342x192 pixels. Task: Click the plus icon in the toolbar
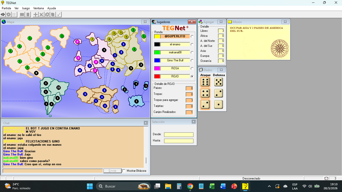36,15
